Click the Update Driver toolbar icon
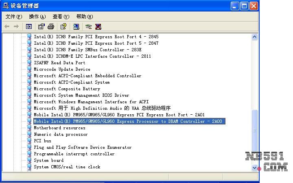 click(x=88, y=26)
